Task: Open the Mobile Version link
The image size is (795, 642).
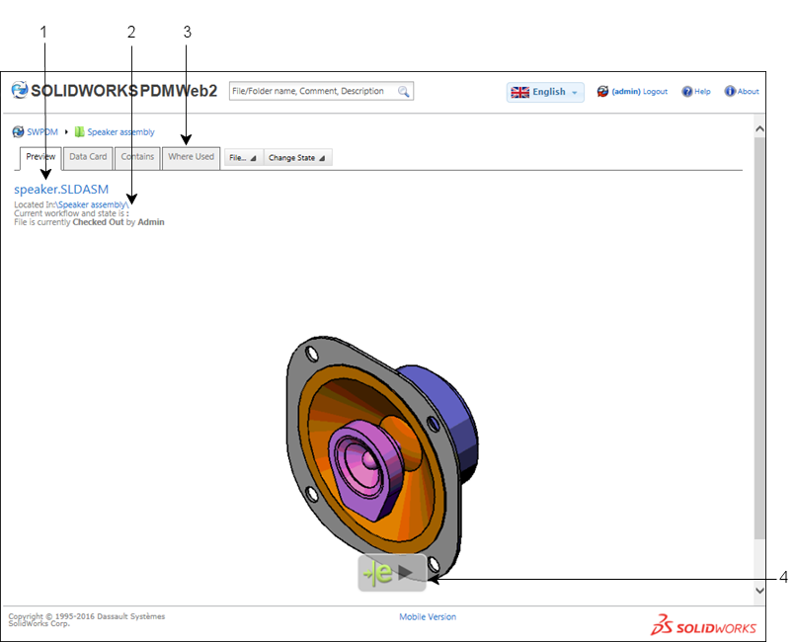Action: (x=428, y=617)
